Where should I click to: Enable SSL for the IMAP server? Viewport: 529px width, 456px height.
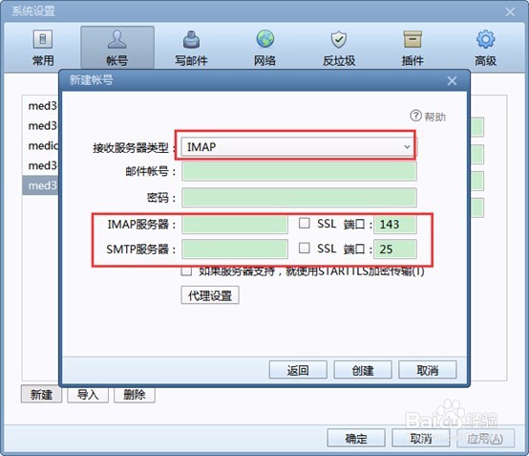[305, 223]
